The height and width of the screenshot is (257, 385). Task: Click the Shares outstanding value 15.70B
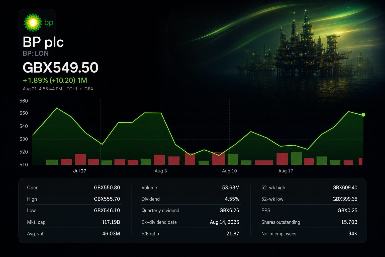pos(349,222)
